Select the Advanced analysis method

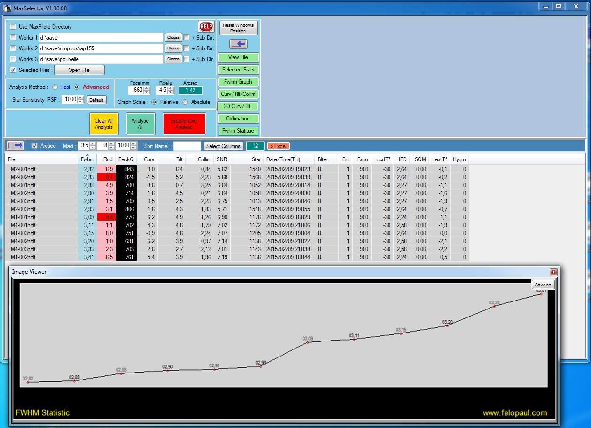pos(77,87)
